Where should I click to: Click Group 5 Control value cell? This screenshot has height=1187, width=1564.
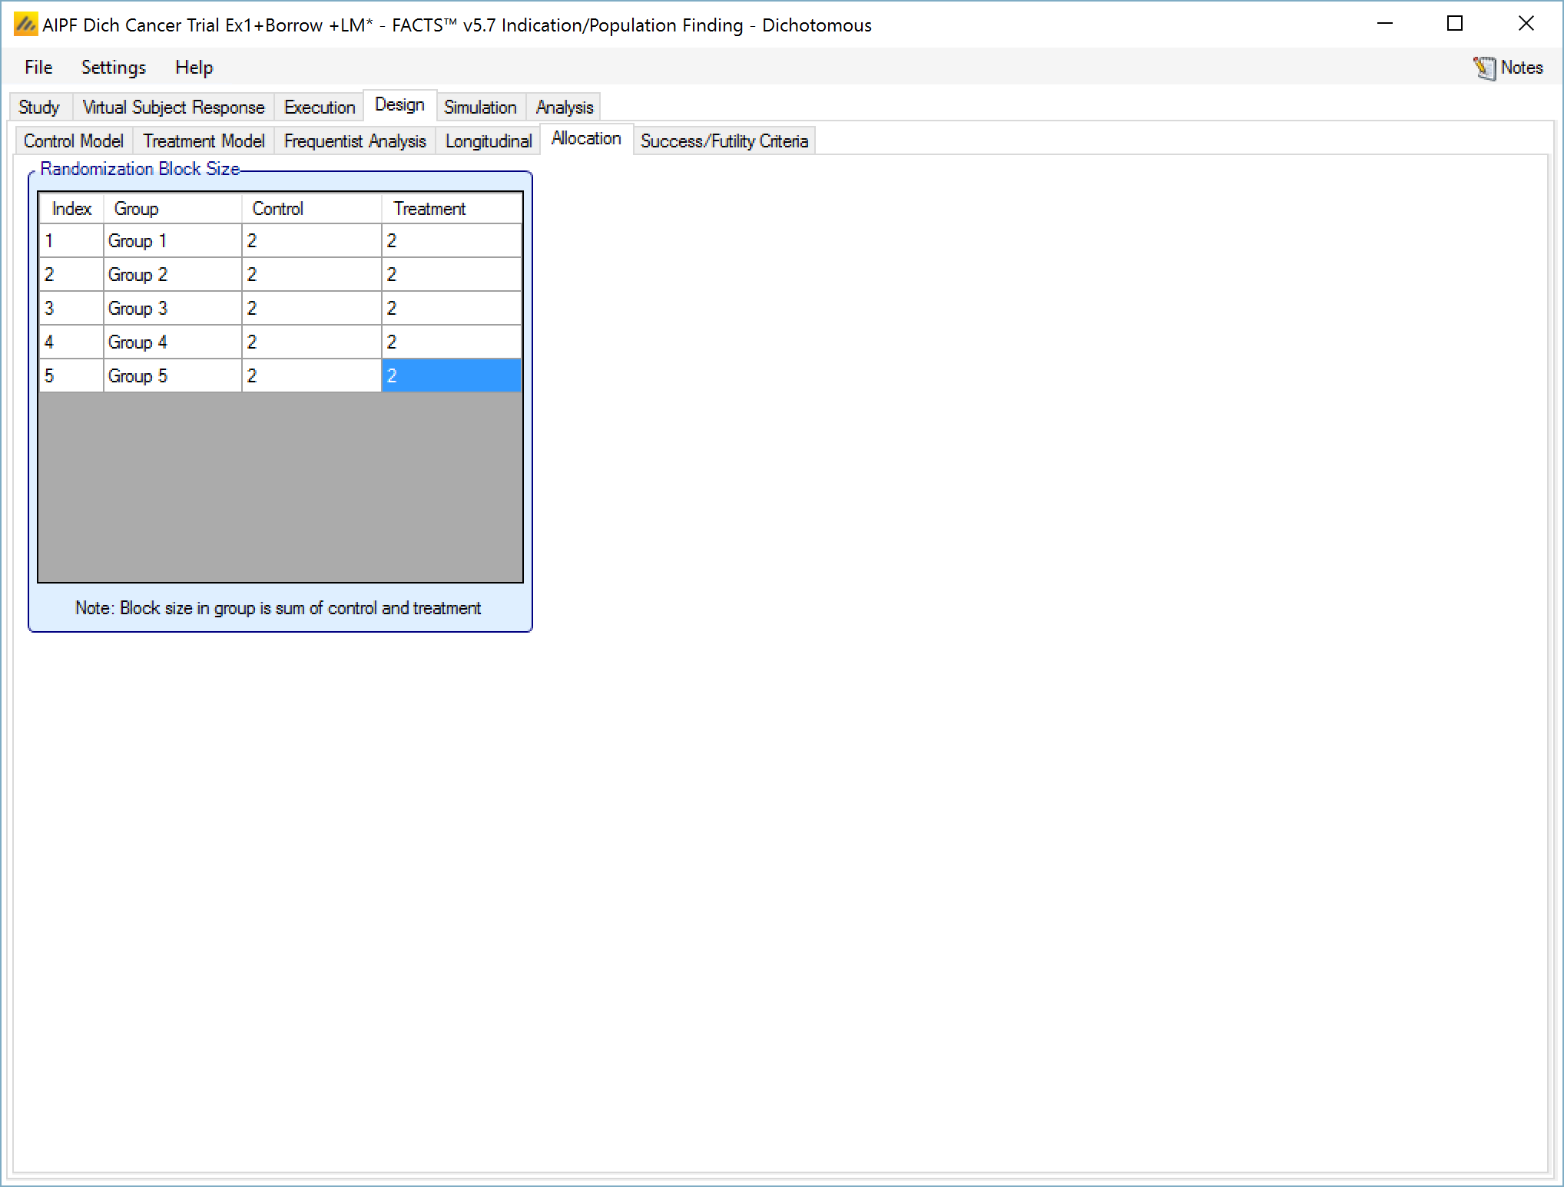pyautogui.click(x=311, y=376)
